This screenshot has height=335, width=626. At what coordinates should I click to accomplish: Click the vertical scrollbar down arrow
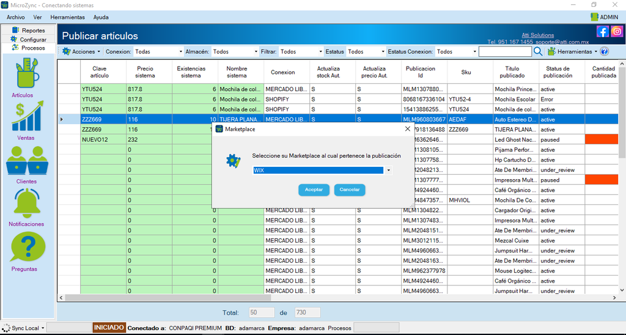point(622,290)
